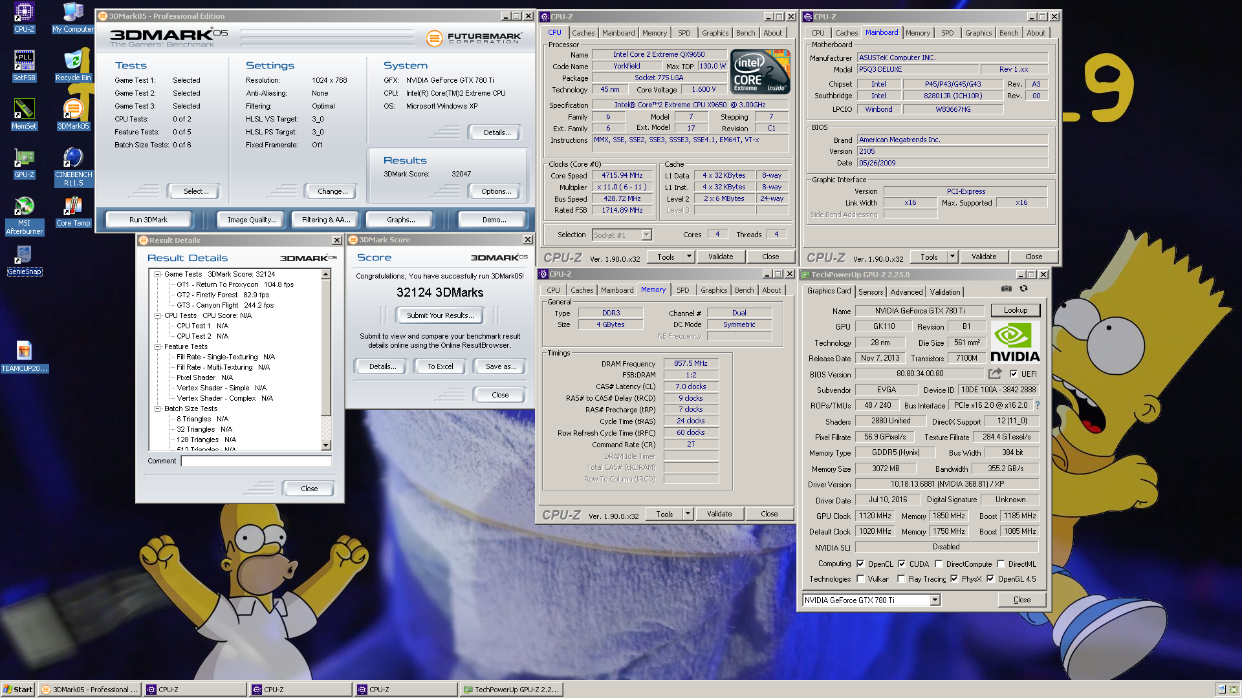Switch to the Sensors tab in GPU-Z

coord(870,292)
